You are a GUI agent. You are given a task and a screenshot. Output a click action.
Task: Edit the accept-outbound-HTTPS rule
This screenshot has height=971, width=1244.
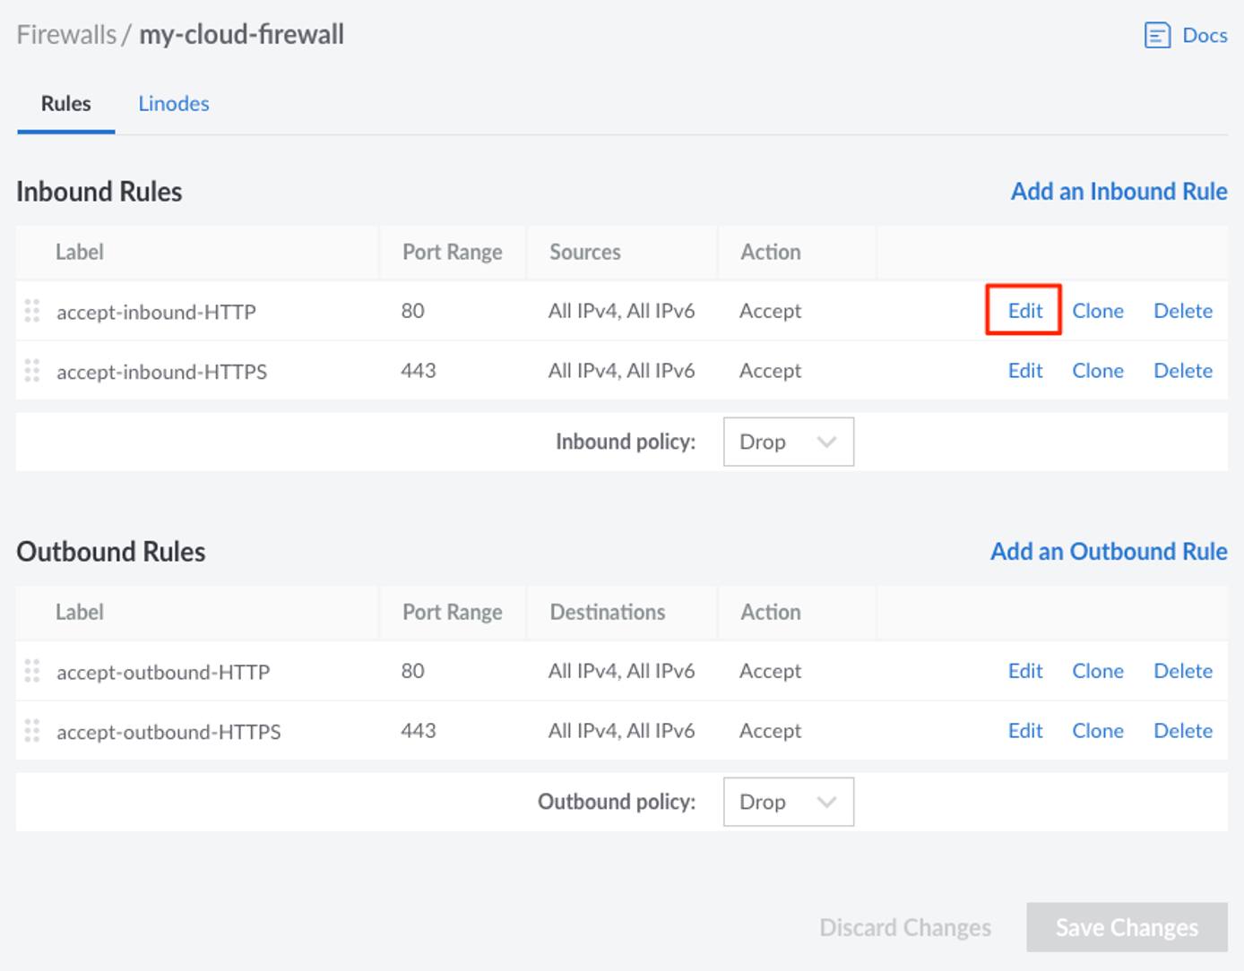click(x=1024, y=731)
